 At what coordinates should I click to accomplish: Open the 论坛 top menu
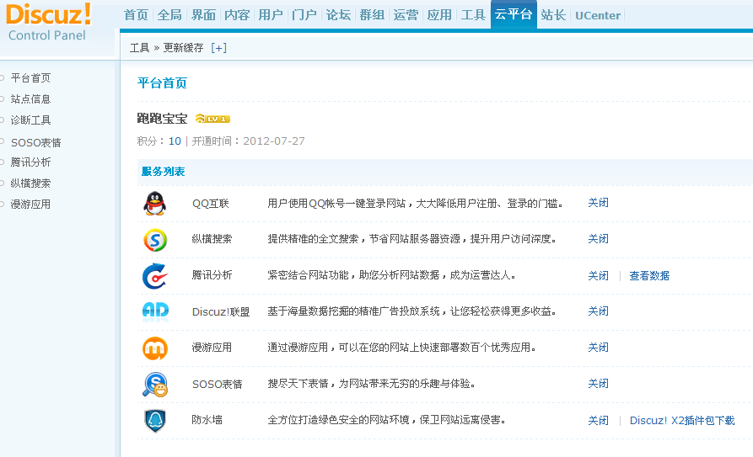coord(338,15)
